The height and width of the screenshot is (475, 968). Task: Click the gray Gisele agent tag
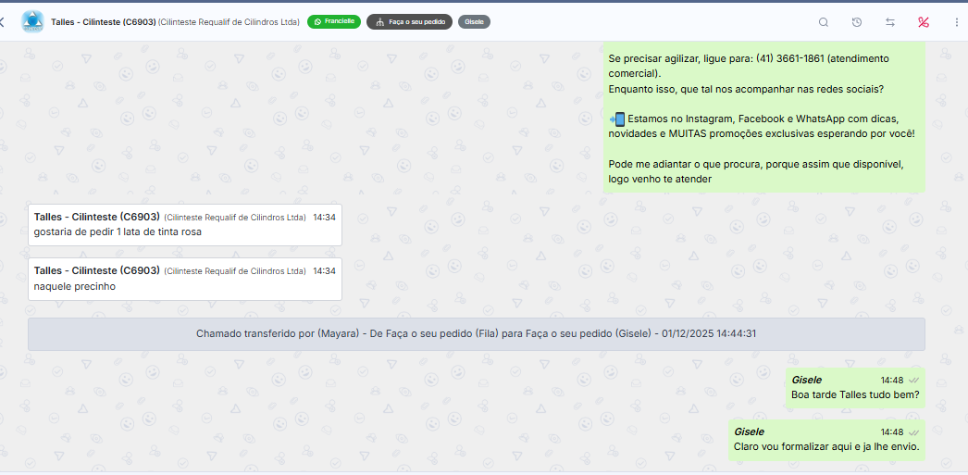474,21
